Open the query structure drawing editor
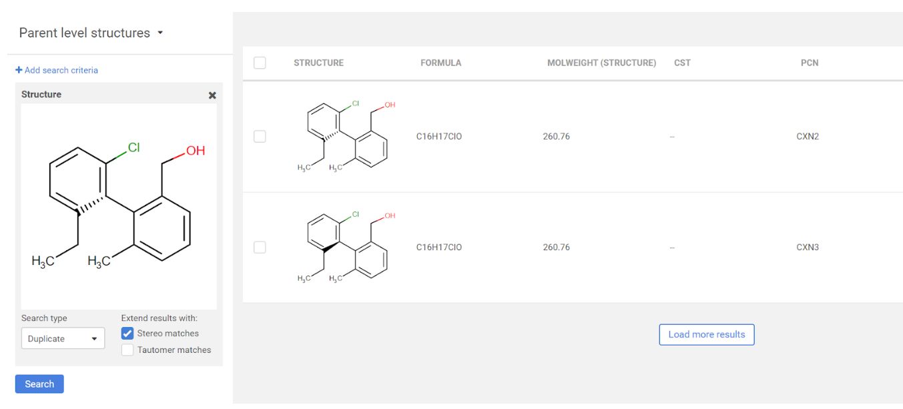The image size is (903, 409). tap(119, 206)
